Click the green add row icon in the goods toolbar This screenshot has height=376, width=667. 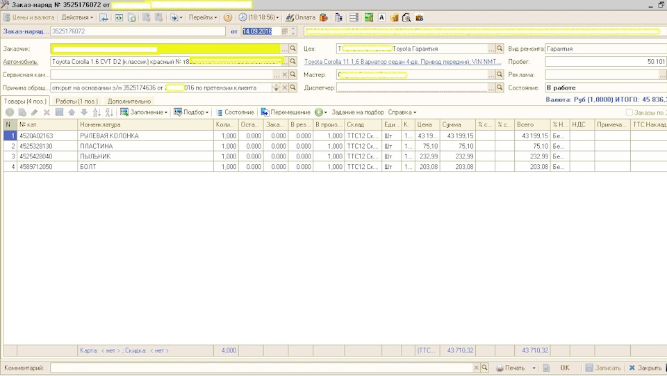(x=10, y=113)
